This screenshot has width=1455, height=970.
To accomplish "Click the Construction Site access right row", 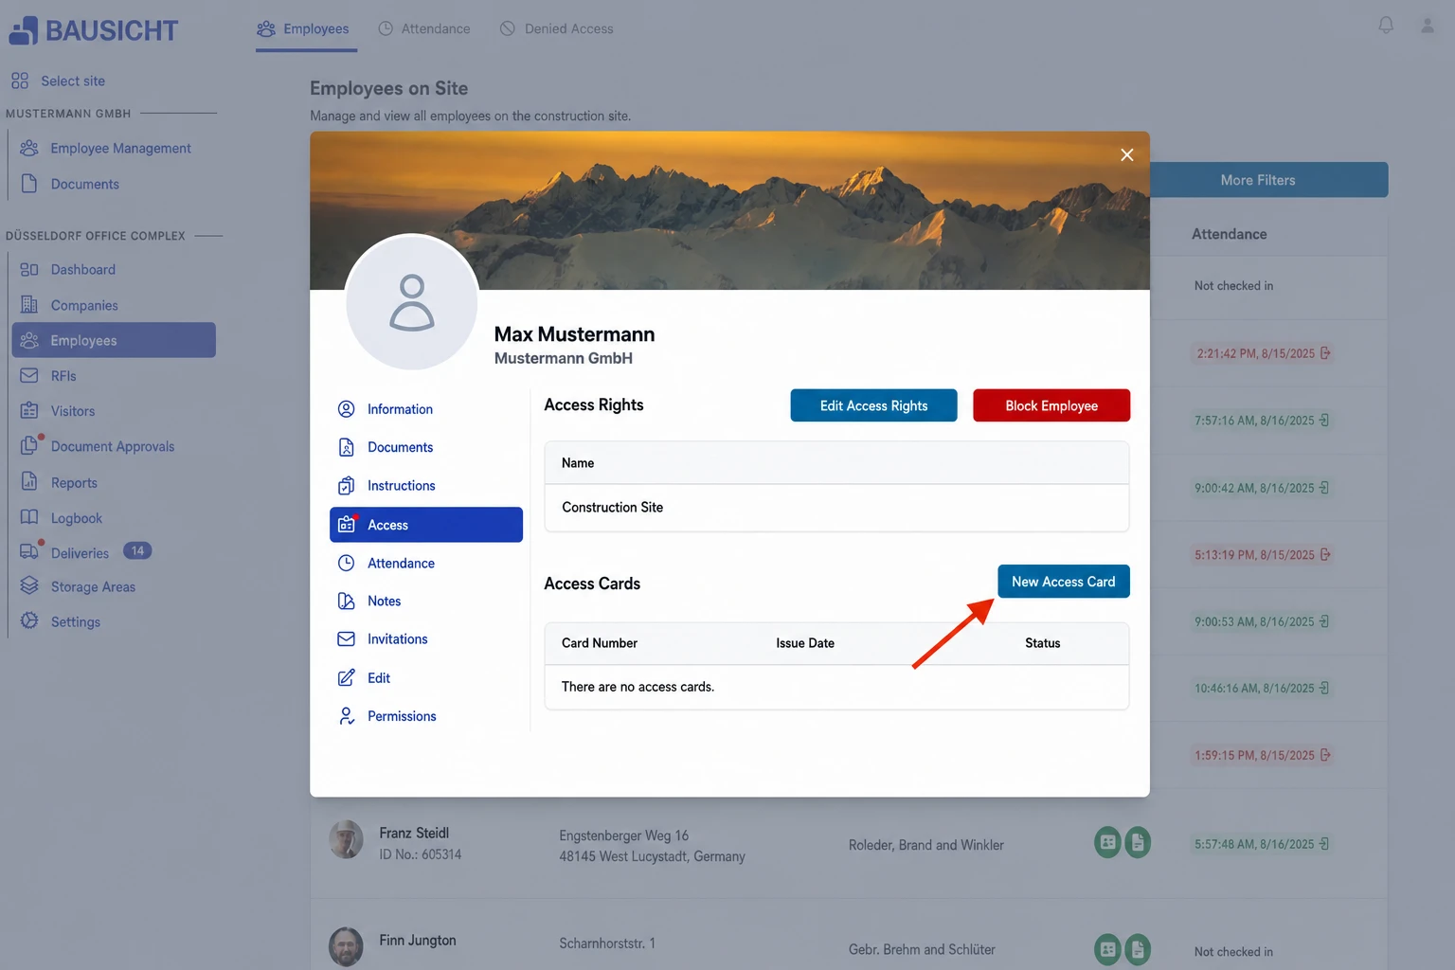I will (836, 508).
